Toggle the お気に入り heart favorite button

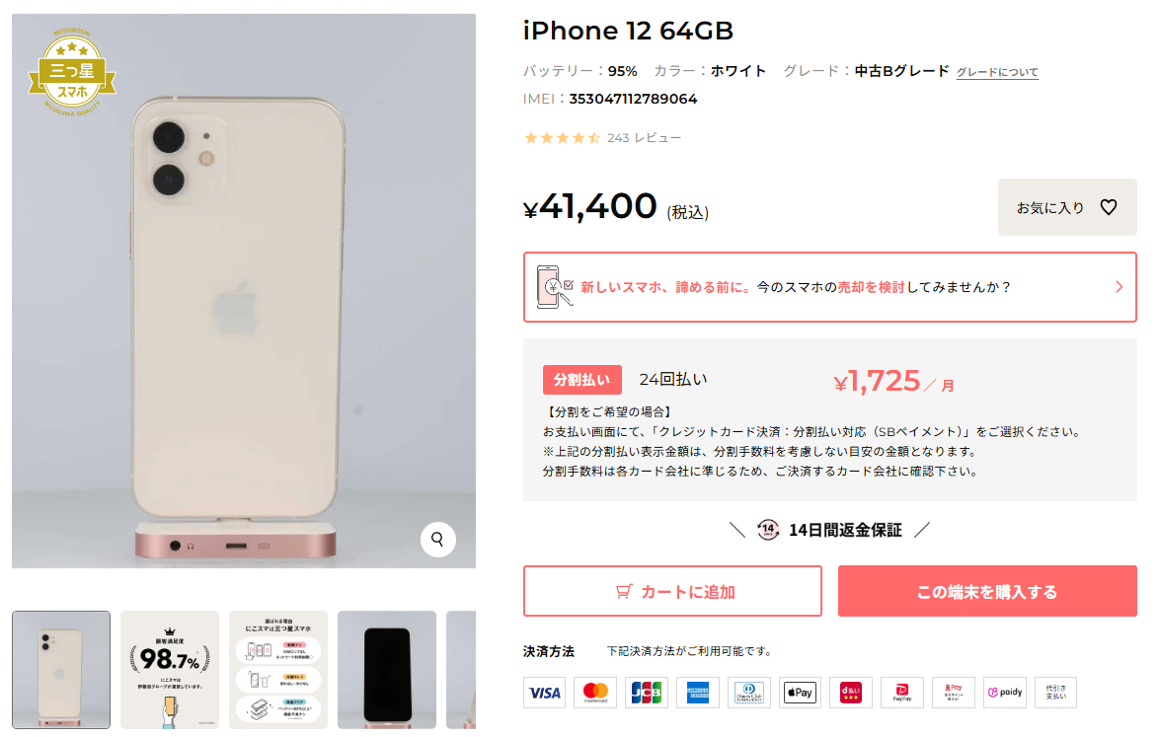[x=1067, y=207]
